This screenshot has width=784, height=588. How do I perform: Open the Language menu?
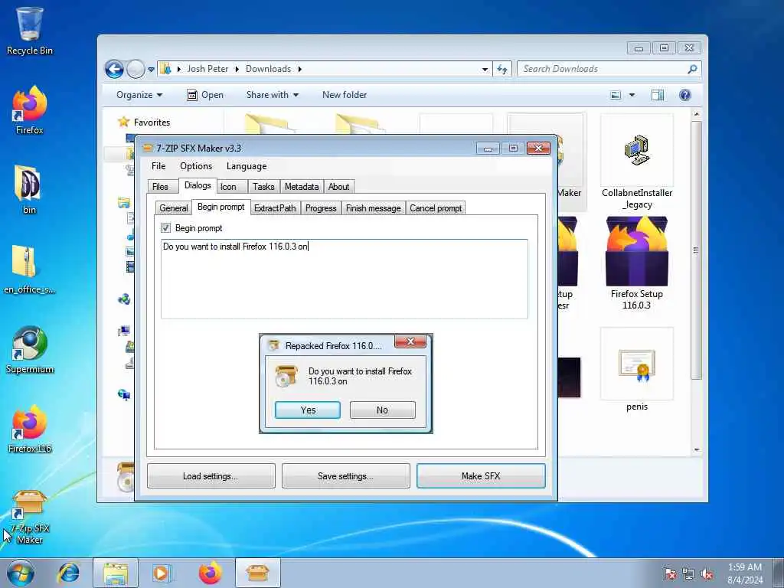click(247, 166)
